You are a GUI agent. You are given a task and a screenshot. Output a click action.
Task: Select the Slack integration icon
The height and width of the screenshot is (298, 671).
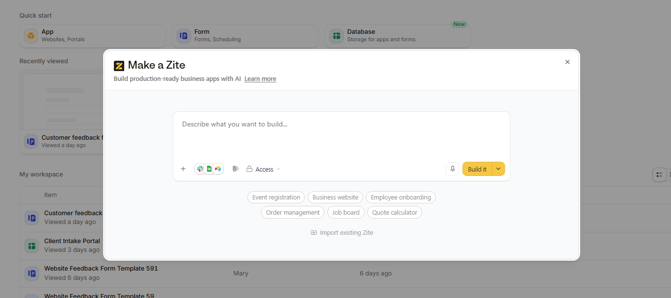tap(200, 169)
